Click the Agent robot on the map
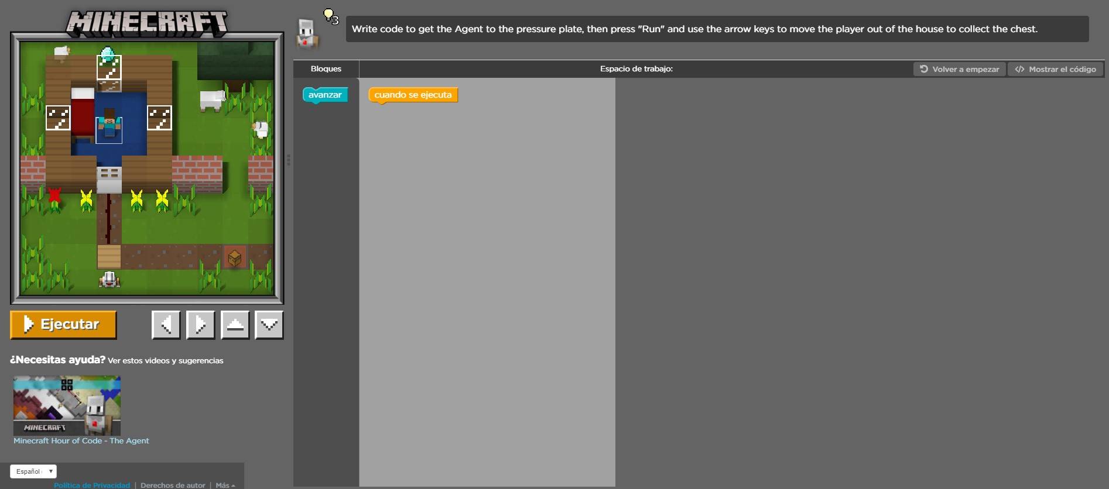The image size is (1109, 489). (x=109, y=280)
